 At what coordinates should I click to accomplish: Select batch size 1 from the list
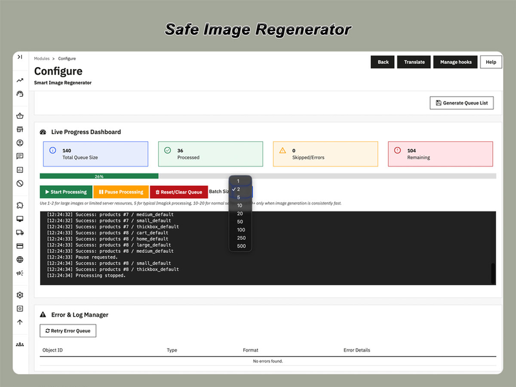tap(241, 181)
